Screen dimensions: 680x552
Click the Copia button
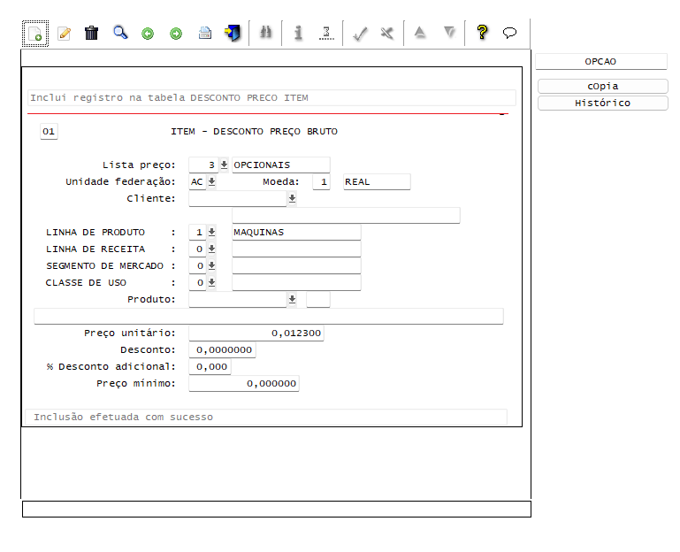[x=603, y=86]
